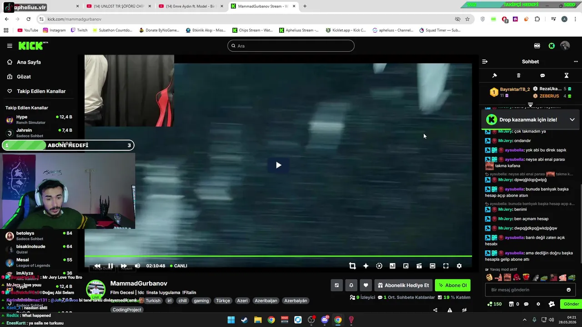Click Abonelik Hediye Et button
582x327 pixels.
(403, 285)
